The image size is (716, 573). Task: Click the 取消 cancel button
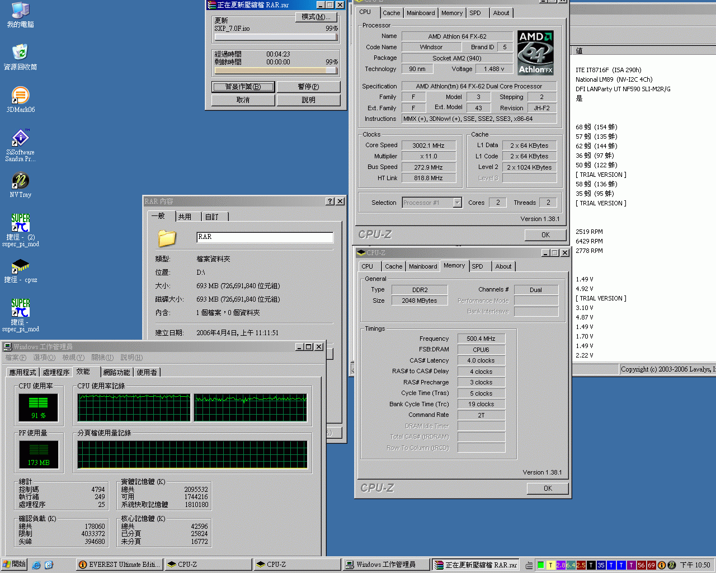pyautogui.click(x=243, y=100)
